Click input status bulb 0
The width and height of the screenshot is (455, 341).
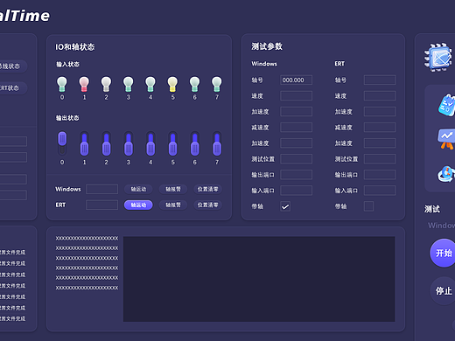click(62, 84)
